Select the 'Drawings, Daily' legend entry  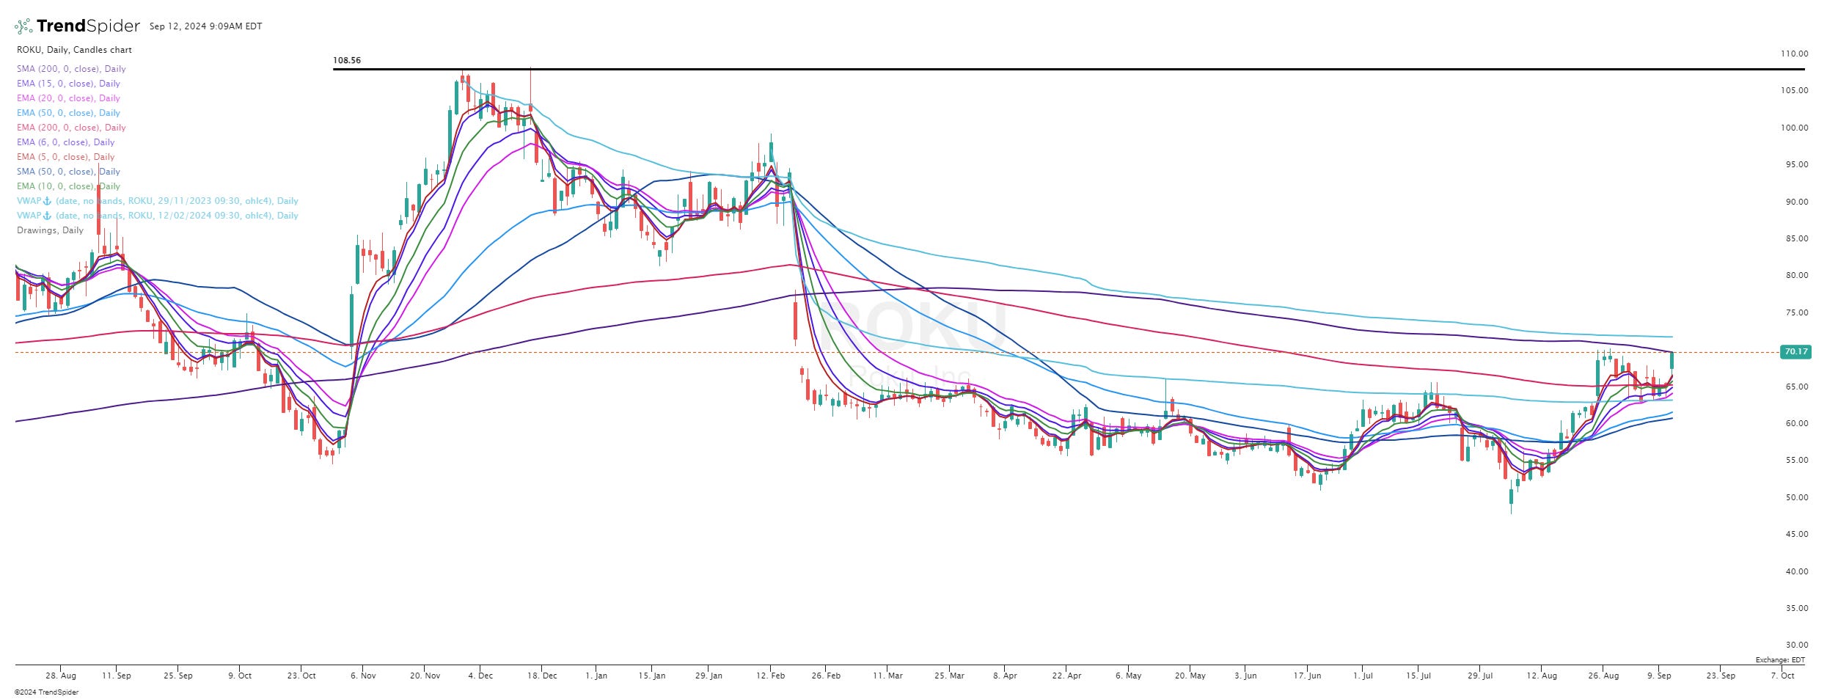click(50, 230)
